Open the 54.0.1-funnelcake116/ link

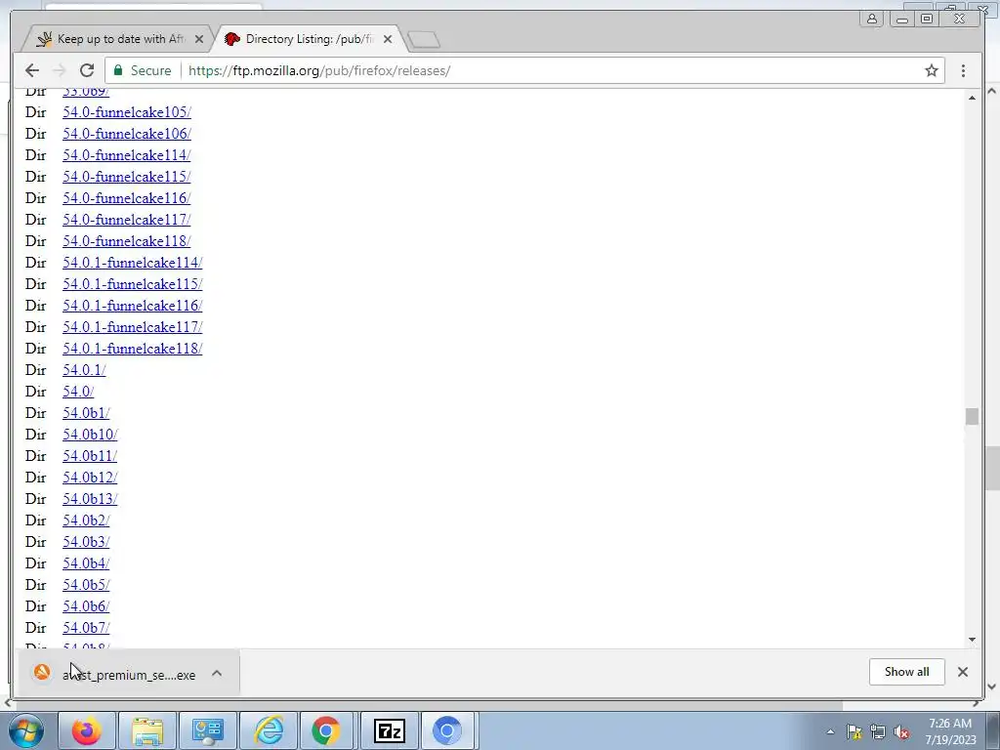click(x=132, y=306)
